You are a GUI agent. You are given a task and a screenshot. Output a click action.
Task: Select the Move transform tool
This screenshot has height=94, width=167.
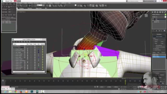[29, 5]
